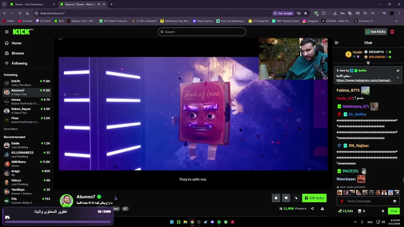Expand Following list with Show More

point(11,129)
